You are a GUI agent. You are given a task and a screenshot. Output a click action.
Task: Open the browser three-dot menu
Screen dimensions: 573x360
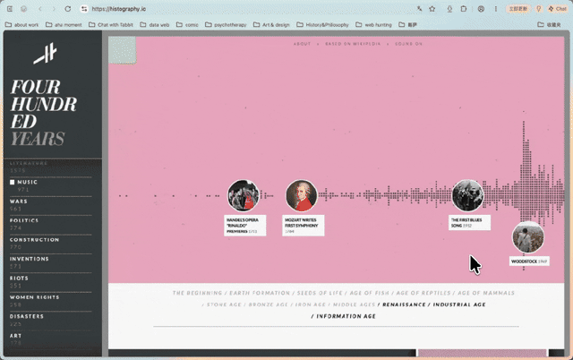coord(495,9)
